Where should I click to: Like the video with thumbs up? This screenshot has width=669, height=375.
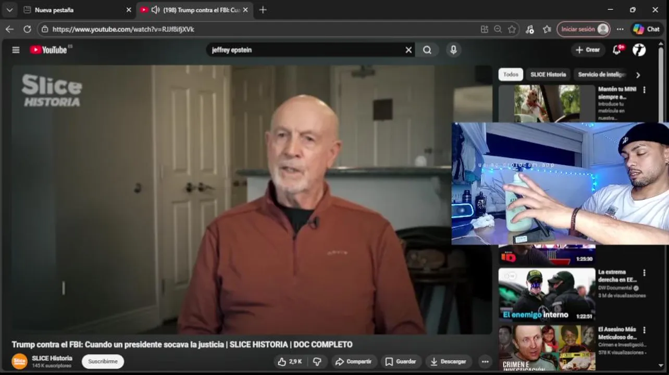(x=290, y=361)
